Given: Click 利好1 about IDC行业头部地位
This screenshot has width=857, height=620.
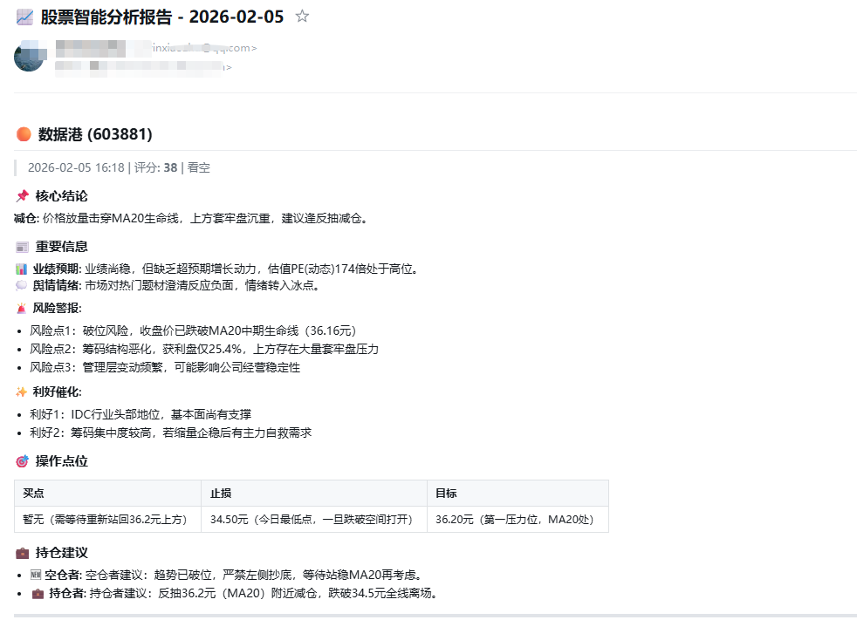Looking at the screenshot, I should click(141, 414).
